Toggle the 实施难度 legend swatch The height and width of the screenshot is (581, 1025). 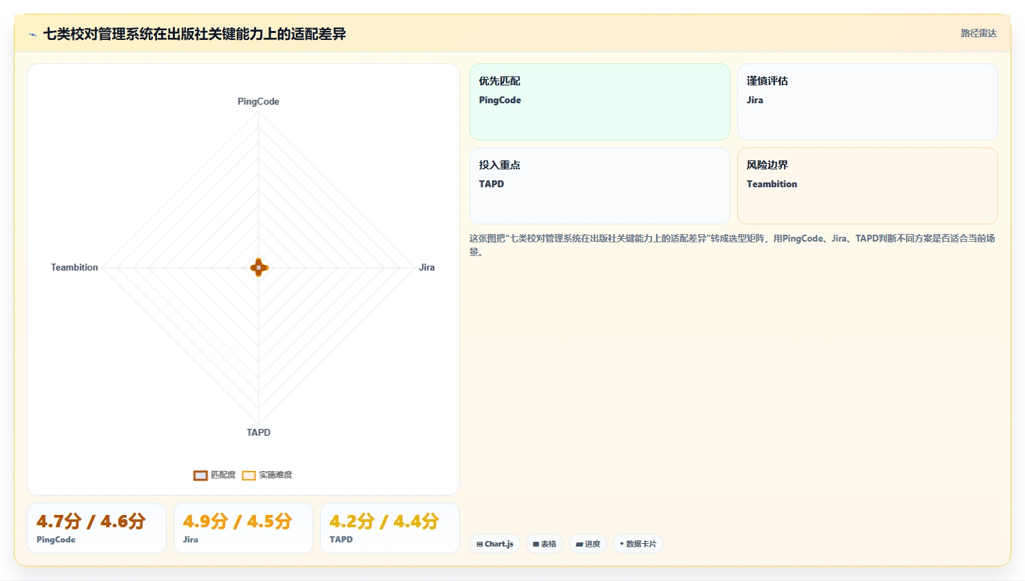(x=249, y=475)
